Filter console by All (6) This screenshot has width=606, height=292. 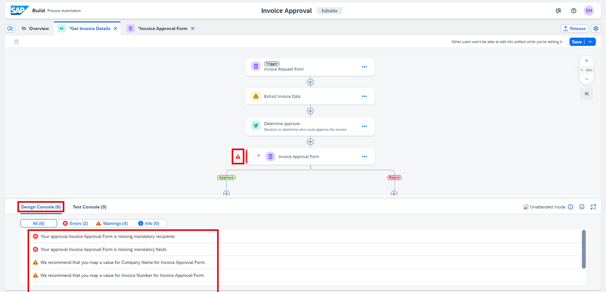click(38, 223)
